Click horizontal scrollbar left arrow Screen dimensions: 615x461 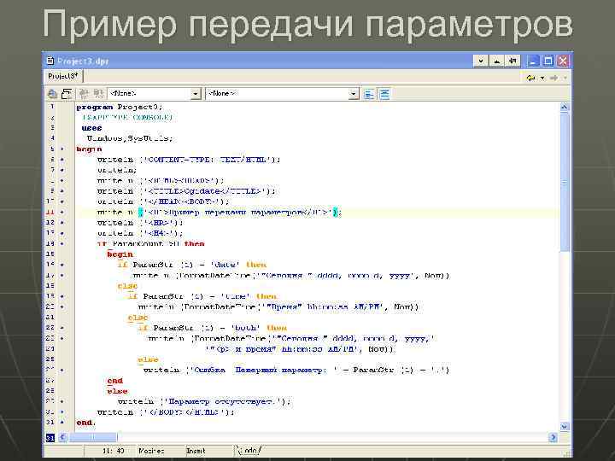tap(63, 437)
